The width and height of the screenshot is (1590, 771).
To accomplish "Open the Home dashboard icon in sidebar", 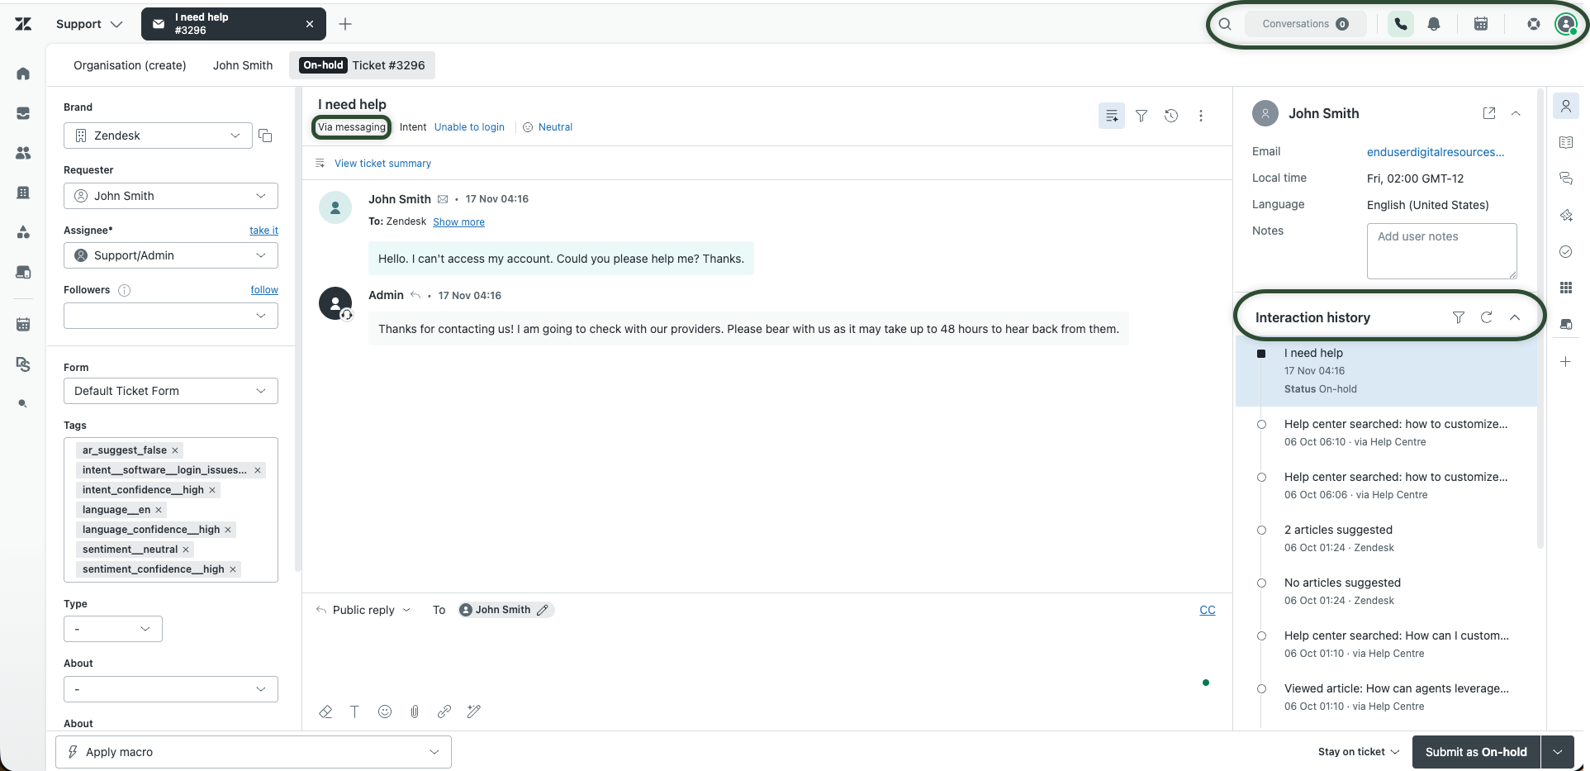I will [23, 74].
